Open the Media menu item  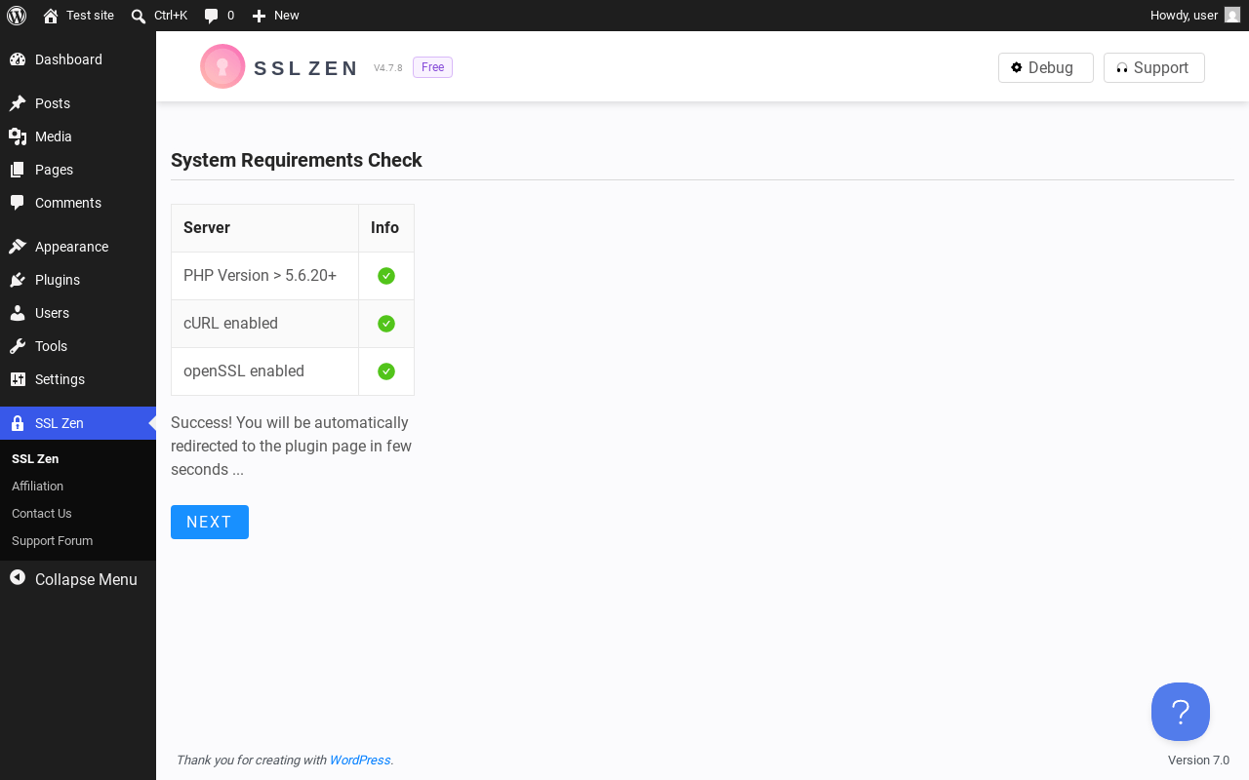tap(78, 136)
